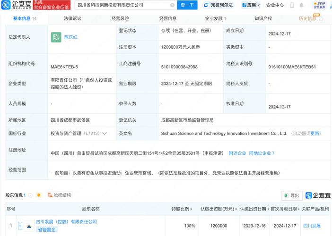
Task: Click the 省管国企 tag
Action: click(x=46, y=229)
